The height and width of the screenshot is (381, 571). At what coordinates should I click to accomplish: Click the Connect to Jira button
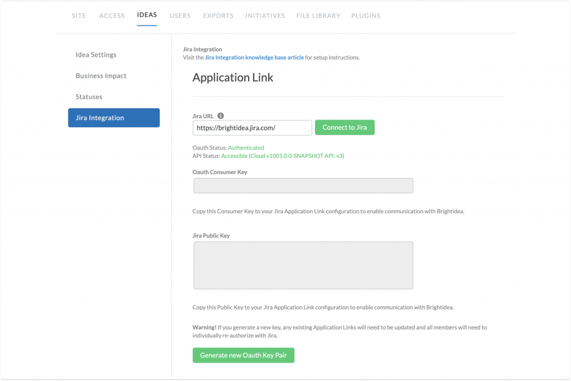point(345,127)
